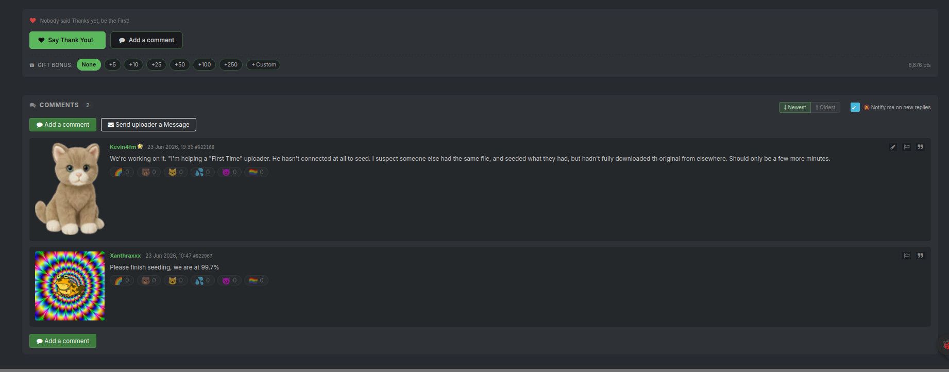Viewport: 949px width, 372px height.
Task: React with purple devil emoji on Kevin4fm's comment
Action: (x=229, y=172)
